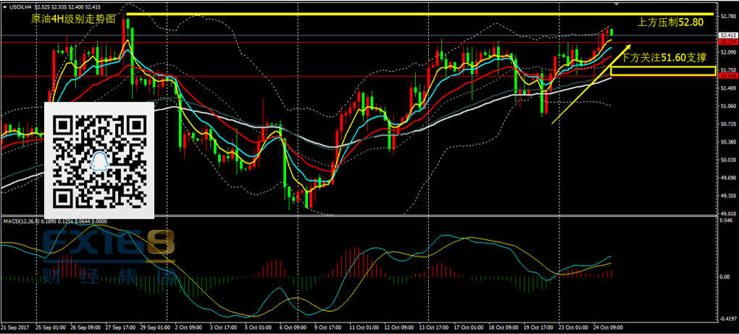Click the last green candlestick on chart
Viewport: 739px width, 334px height.
coord(611,31)
